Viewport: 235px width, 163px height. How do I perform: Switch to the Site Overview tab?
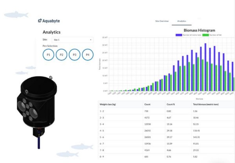[x=162, y=20]
